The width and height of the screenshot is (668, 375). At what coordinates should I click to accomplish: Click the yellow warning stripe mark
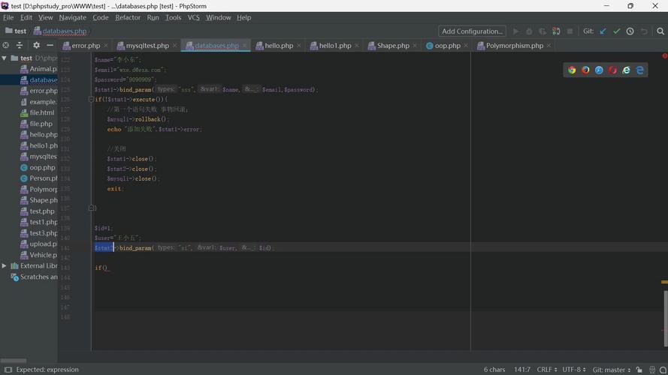[664, 282]
